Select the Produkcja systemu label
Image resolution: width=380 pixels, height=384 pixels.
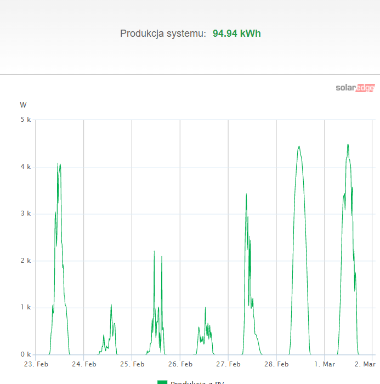click(x=163, y=33)
